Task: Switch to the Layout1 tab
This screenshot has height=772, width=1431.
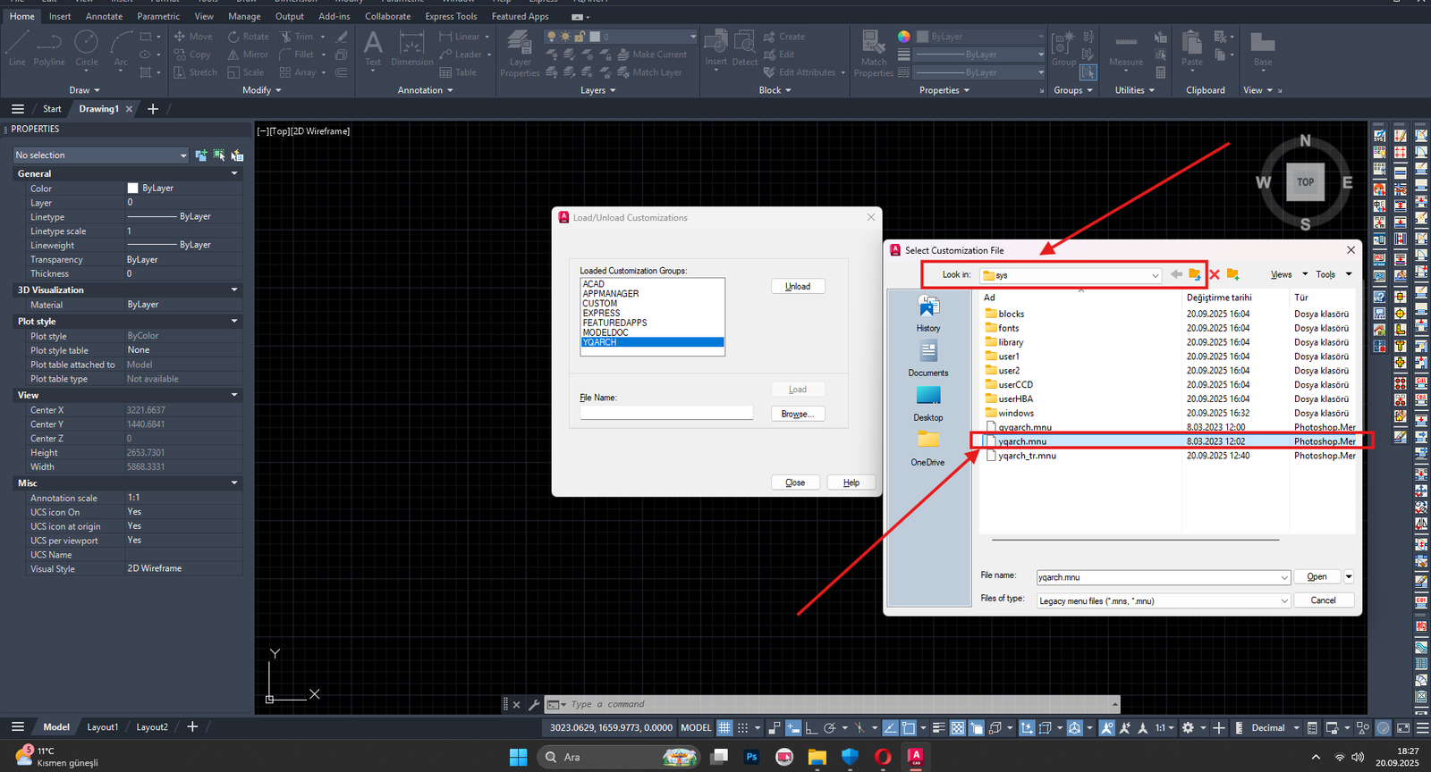Action: click(x=102, y=727)
